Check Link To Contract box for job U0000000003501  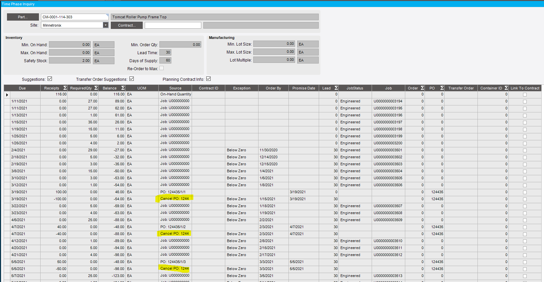click(525, 151)
